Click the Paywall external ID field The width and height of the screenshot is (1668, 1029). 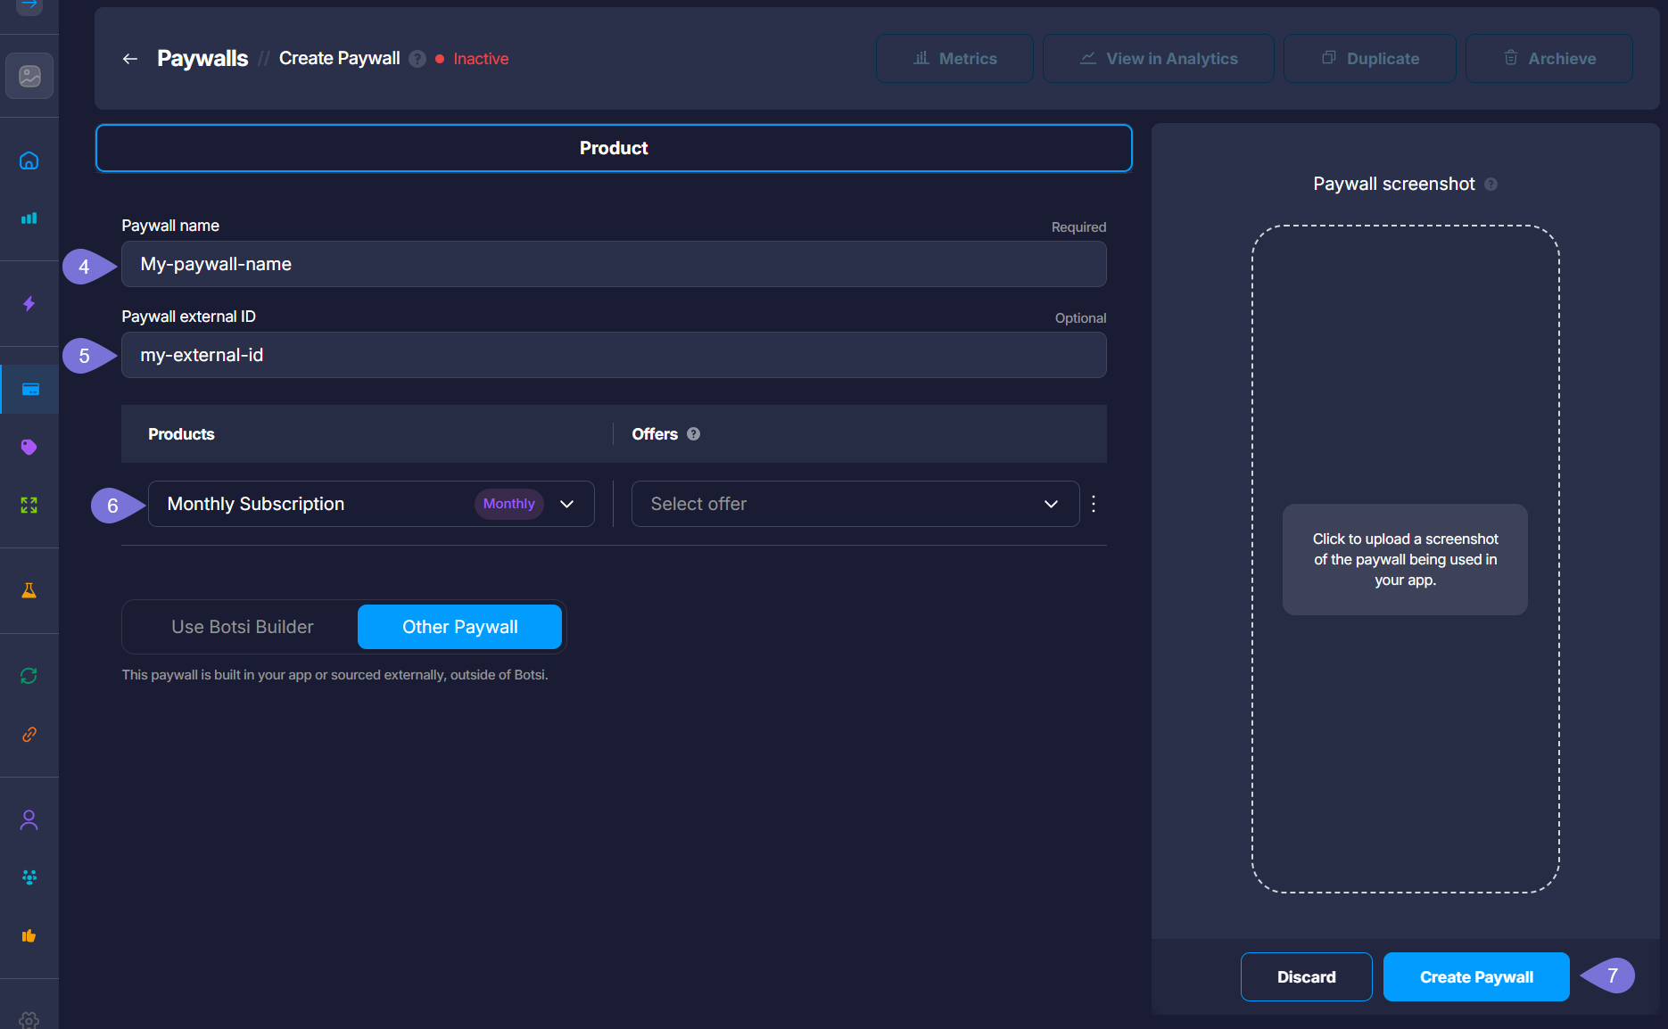coord(614,355)
